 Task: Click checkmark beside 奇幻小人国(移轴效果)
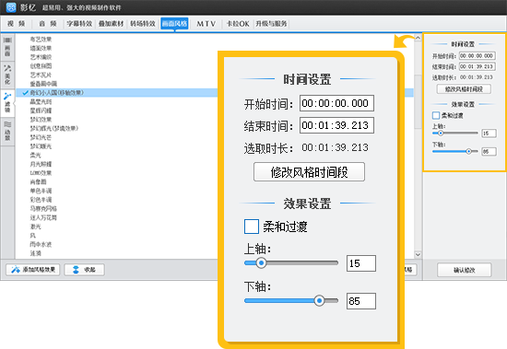tap(25, 93)
